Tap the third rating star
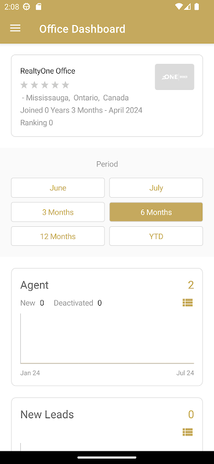This screenshot has height=464, width=214. tap(45, 85)
